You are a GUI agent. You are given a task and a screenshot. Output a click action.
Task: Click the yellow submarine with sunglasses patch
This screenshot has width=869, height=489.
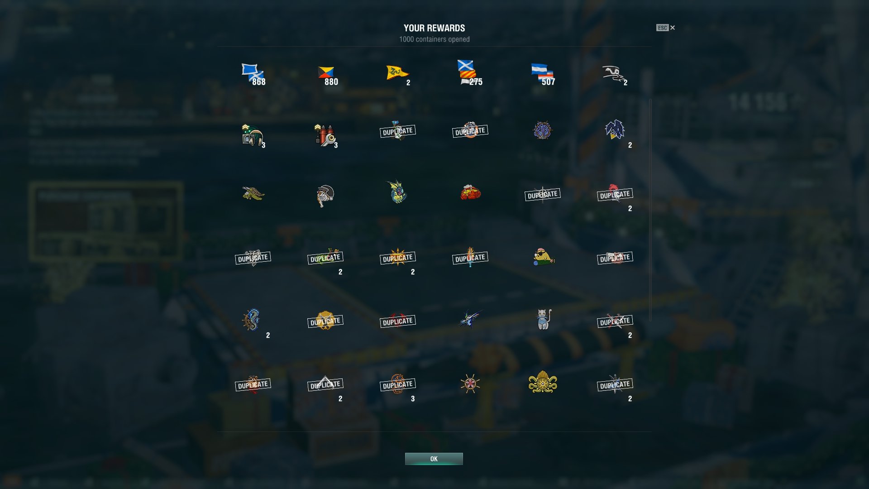coord(543,257)
